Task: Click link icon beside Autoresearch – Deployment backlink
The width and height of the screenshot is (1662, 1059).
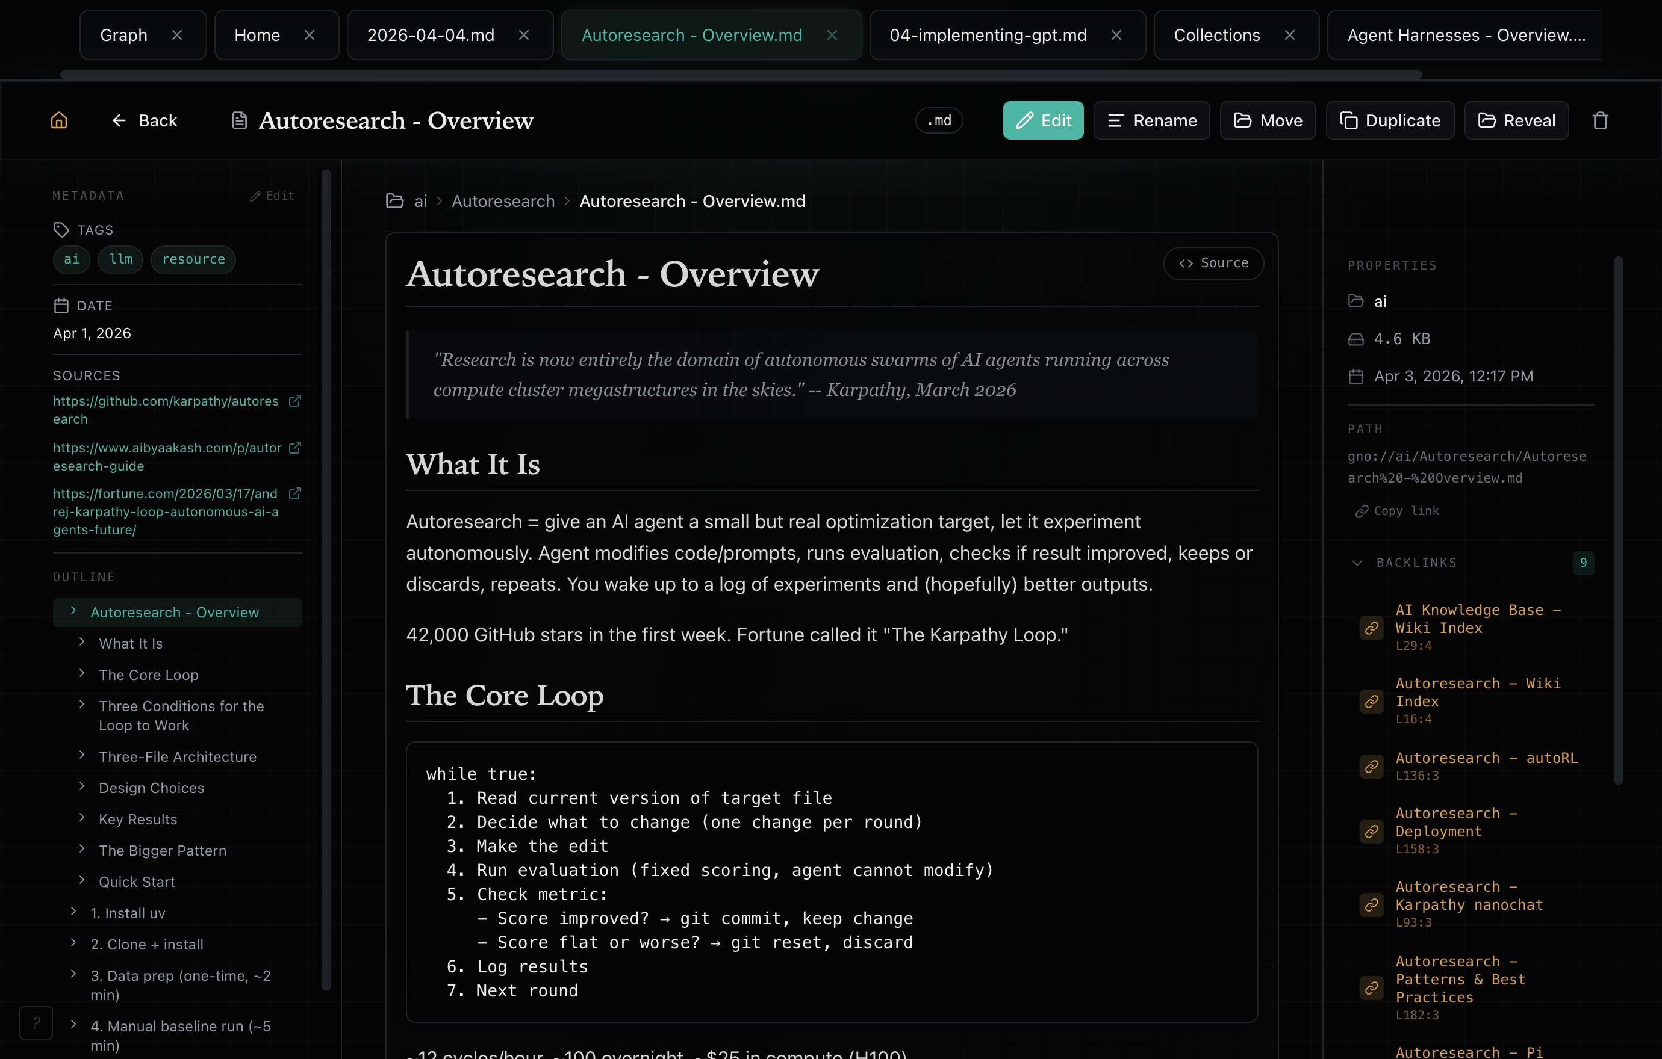Action: (1371, 832)
